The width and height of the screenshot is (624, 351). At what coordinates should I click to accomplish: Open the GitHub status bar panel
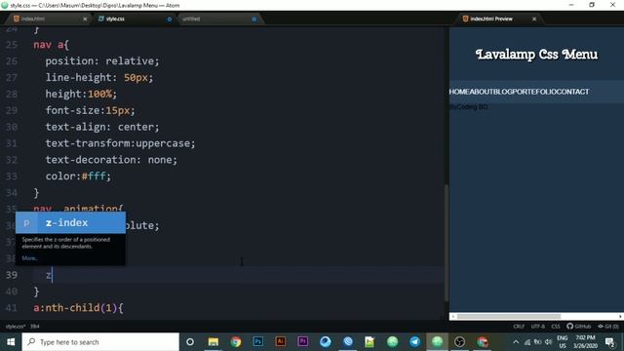click(x=578, y=327)
